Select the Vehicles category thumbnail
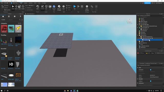Screen dimensions: 164x92 [x=4, y=29]
